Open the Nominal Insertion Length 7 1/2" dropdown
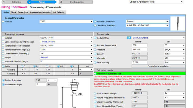This screenshot has width=193, height=108. coord(66,49)
